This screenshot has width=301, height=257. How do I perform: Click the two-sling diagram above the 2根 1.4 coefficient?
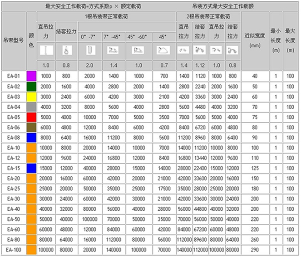pos(183,50)
